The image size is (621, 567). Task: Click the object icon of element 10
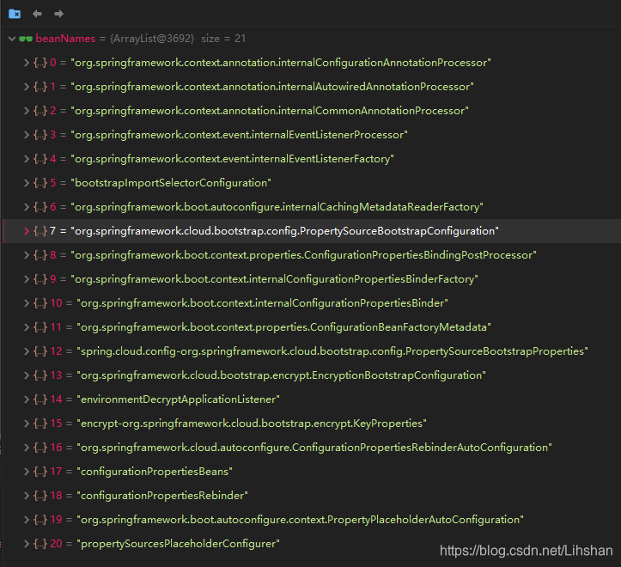point(40,303)
